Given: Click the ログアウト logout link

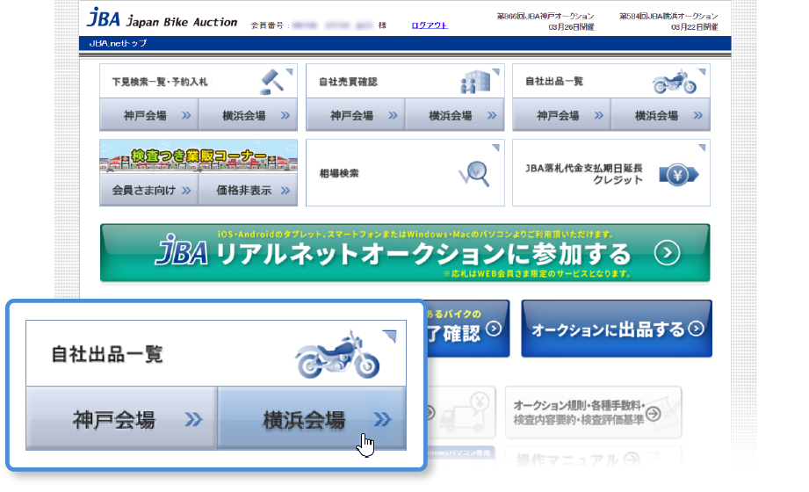Looking at the screenshot, I should 430,25.
